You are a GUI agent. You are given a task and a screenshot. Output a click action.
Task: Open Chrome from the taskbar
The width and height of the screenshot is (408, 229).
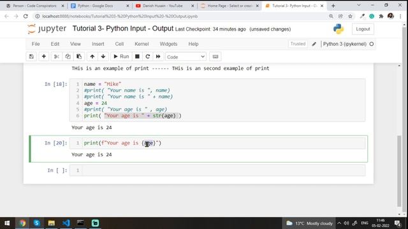tap(22, 223)
